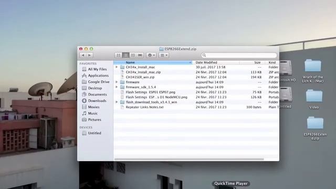Expand the CH34x_Install_mac folder
Image resolution: width=336 pixels, height=189 pixels.
click(x=117, y=67)
